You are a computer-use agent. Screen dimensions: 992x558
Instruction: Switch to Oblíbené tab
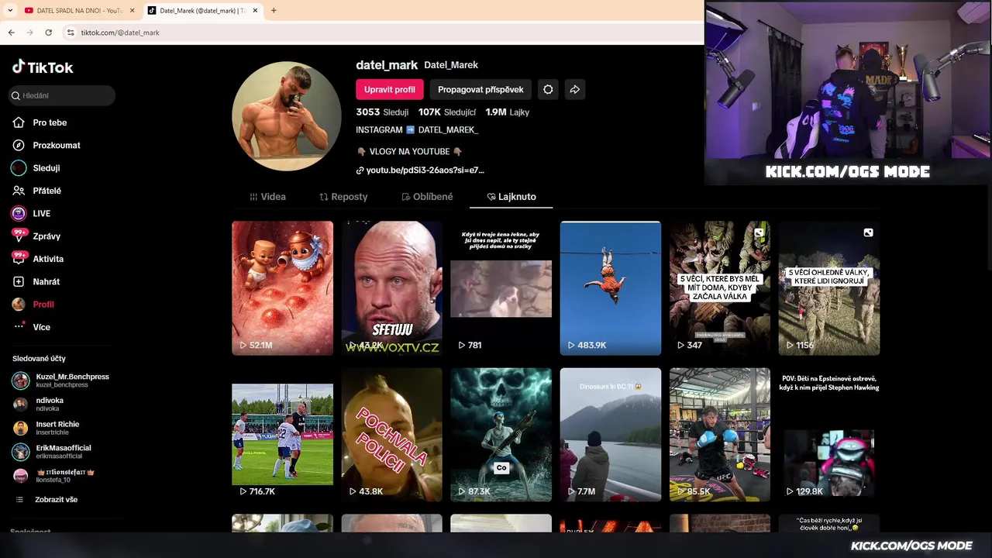click(x=427, y=197)
